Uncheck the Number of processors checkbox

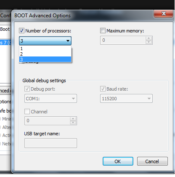coord(21,31)
